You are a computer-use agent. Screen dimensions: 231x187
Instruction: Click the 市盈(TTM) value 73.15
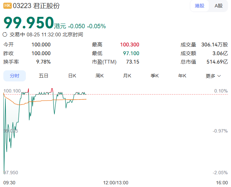[133, 62]
